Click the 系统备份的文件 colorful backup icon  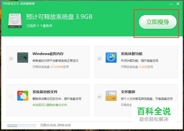click(x=23, y=96)
